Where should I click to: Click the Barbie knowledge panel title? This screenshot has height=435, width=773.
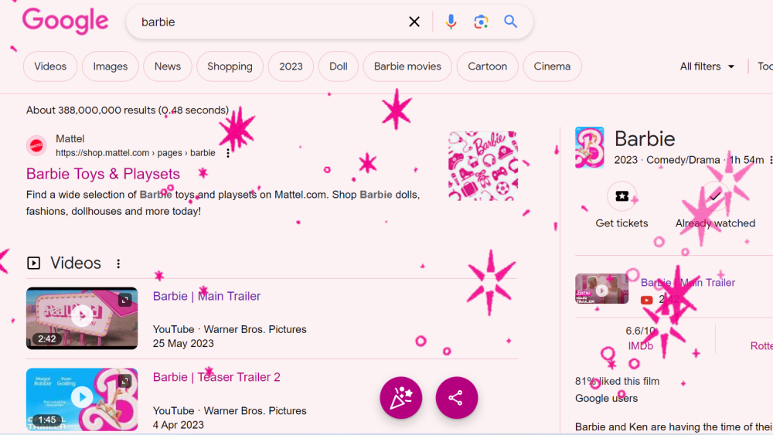(x=645, y=139)
